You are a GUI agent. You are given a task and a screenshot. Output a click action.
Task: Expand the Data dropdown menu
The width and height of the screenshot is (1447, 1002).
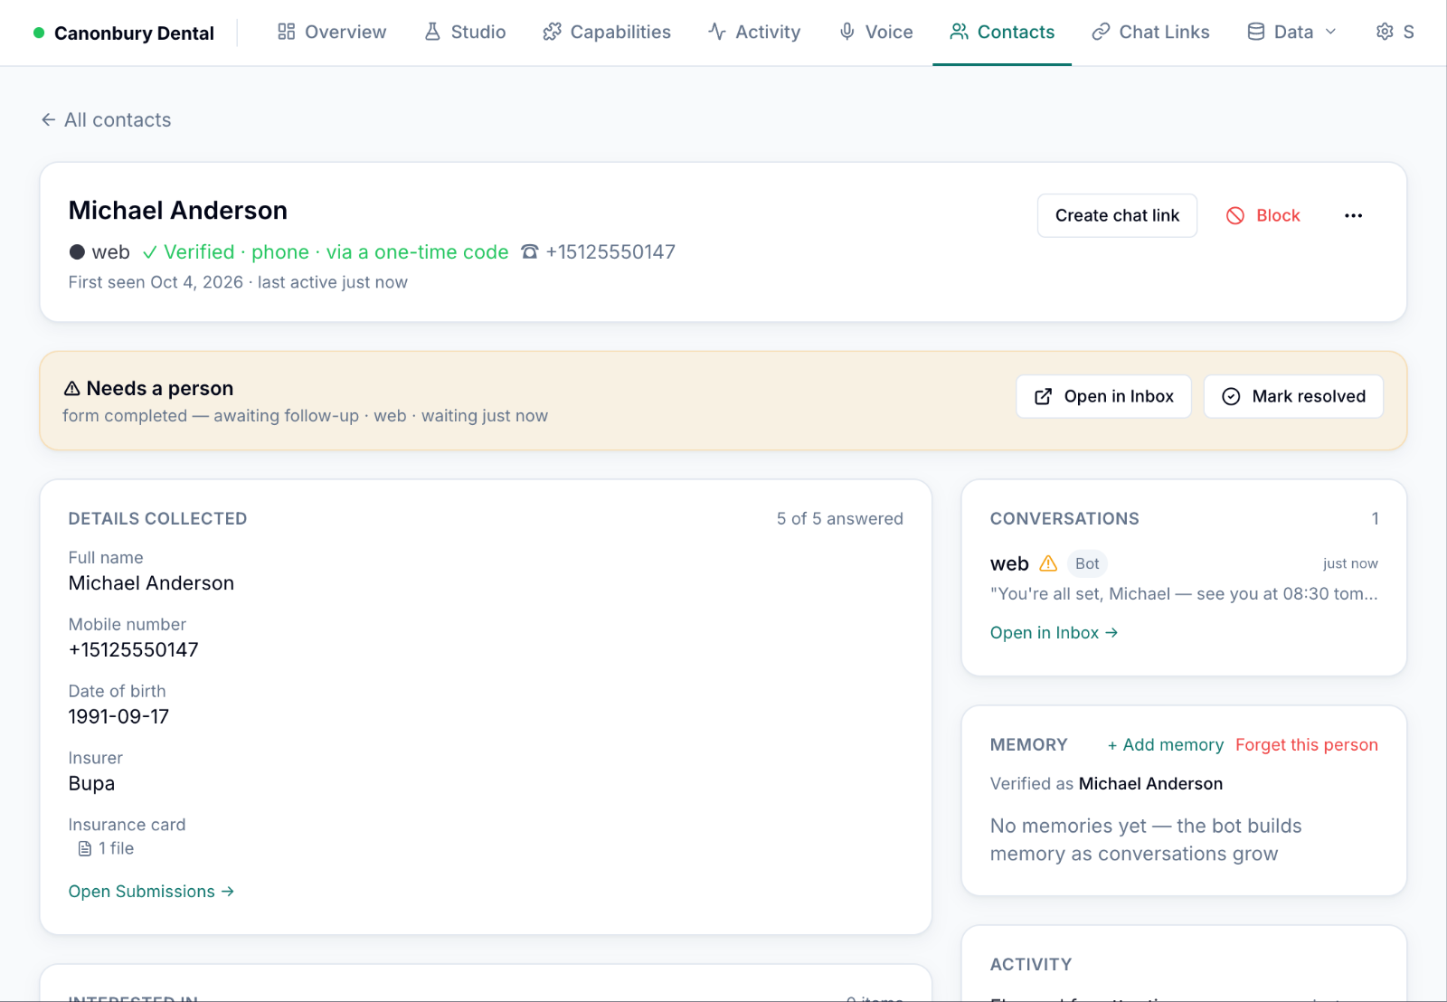[x=1291, y=33]
